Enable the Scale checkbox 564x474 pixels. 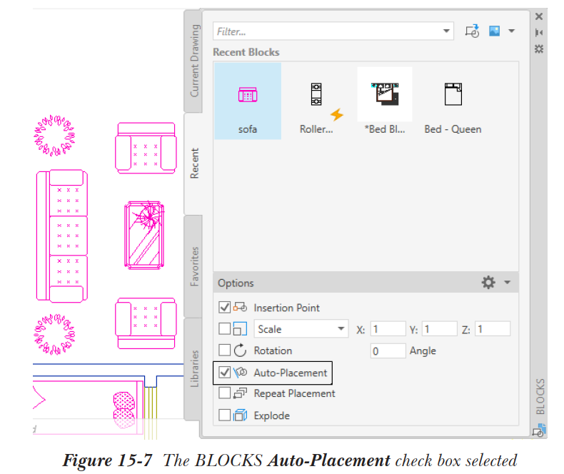click(224, 328)
